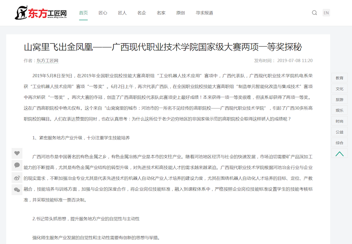Share article via Weibo icon

(x=17, y=177)
